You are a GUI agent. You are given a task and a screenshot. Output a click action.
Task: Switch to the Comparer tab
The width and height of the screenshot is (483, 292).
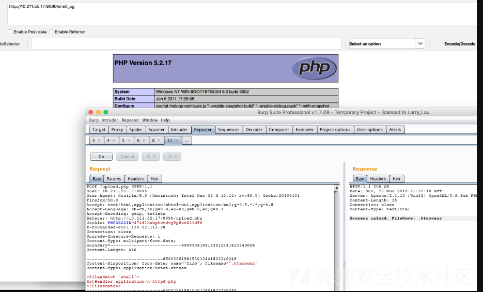pos(279,130)
